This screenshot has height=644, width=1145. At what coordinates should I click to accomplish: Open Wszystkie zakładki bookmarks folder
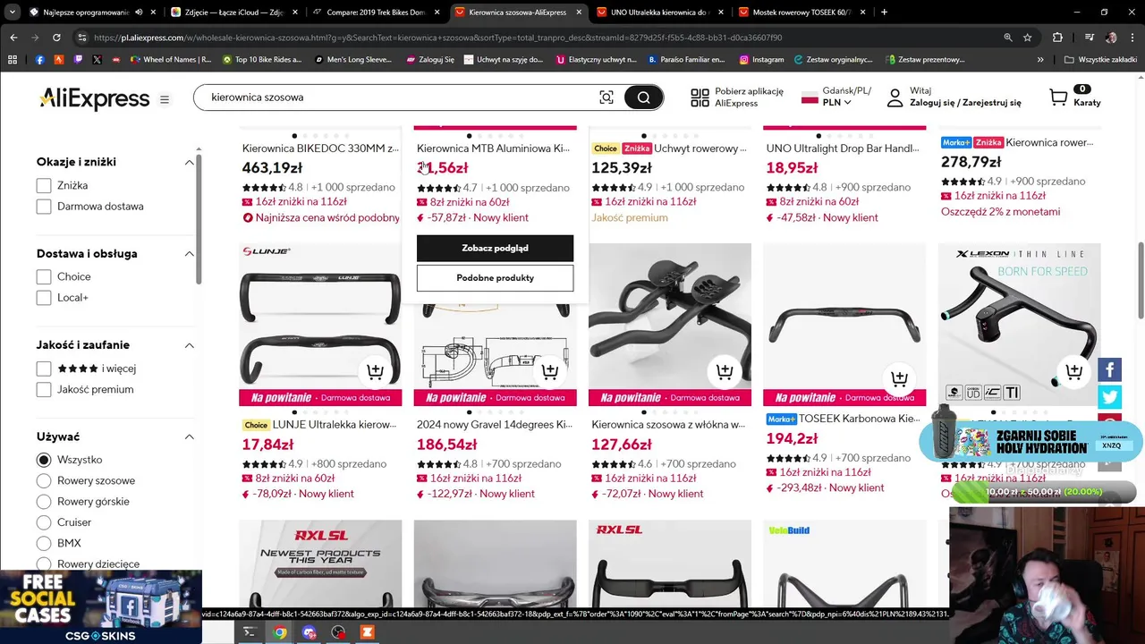[1100, 60]
